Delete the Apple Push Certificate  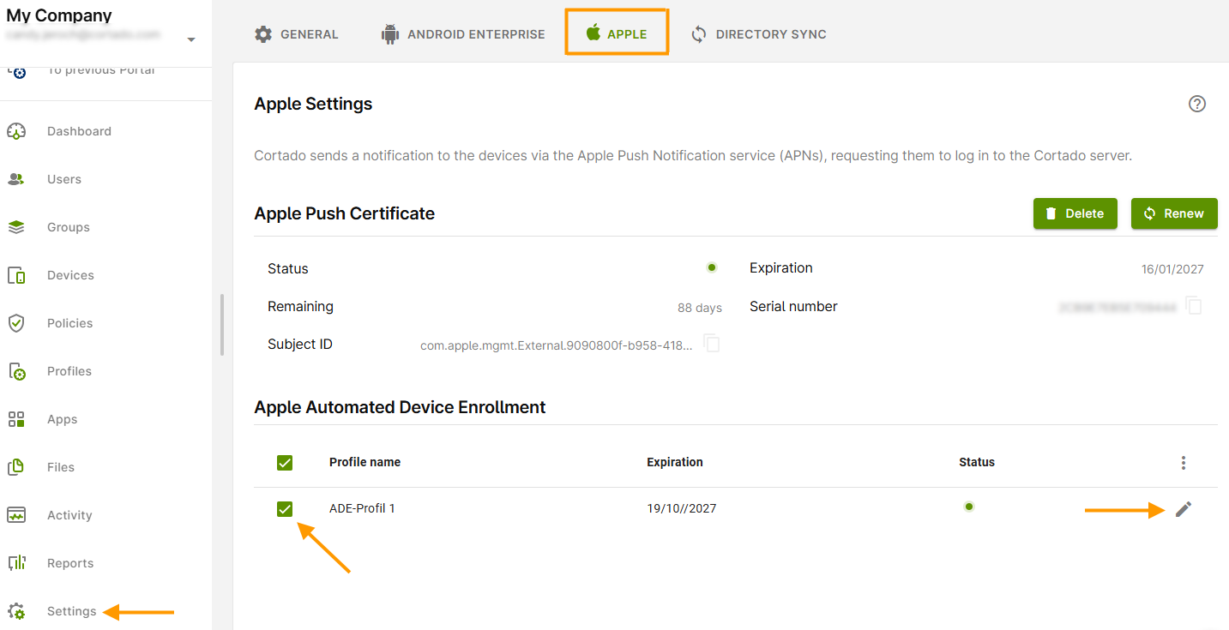1075,213
